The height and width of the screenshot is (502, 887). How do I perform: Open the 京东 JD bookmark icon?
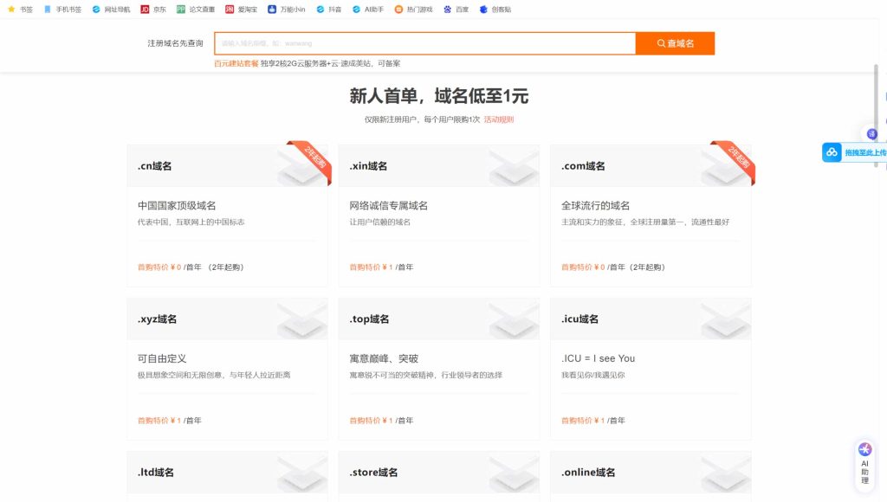[145, 10]
